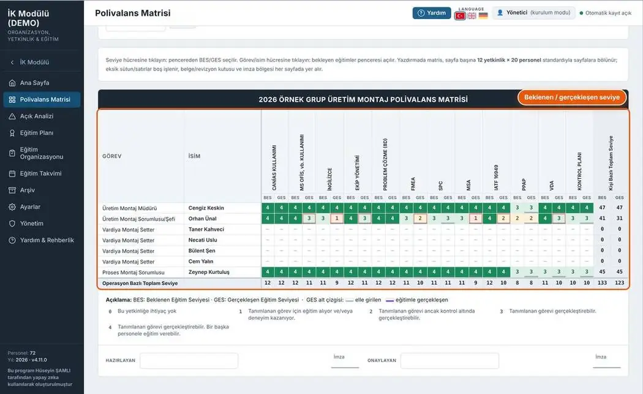643x394 pixels.
Task: Open Ana Sayfa via its house icon
Action: point(12,83)
